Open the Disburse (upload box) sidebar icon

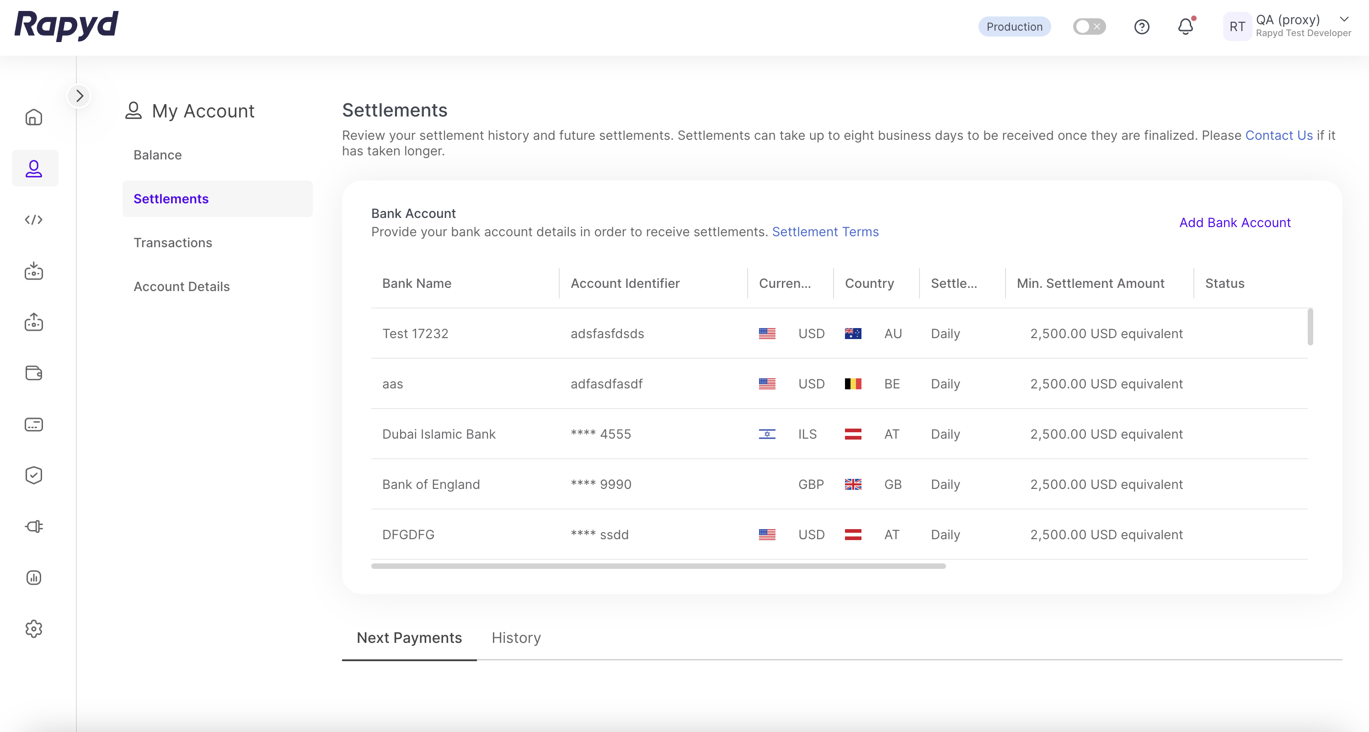tap(34, 322)
